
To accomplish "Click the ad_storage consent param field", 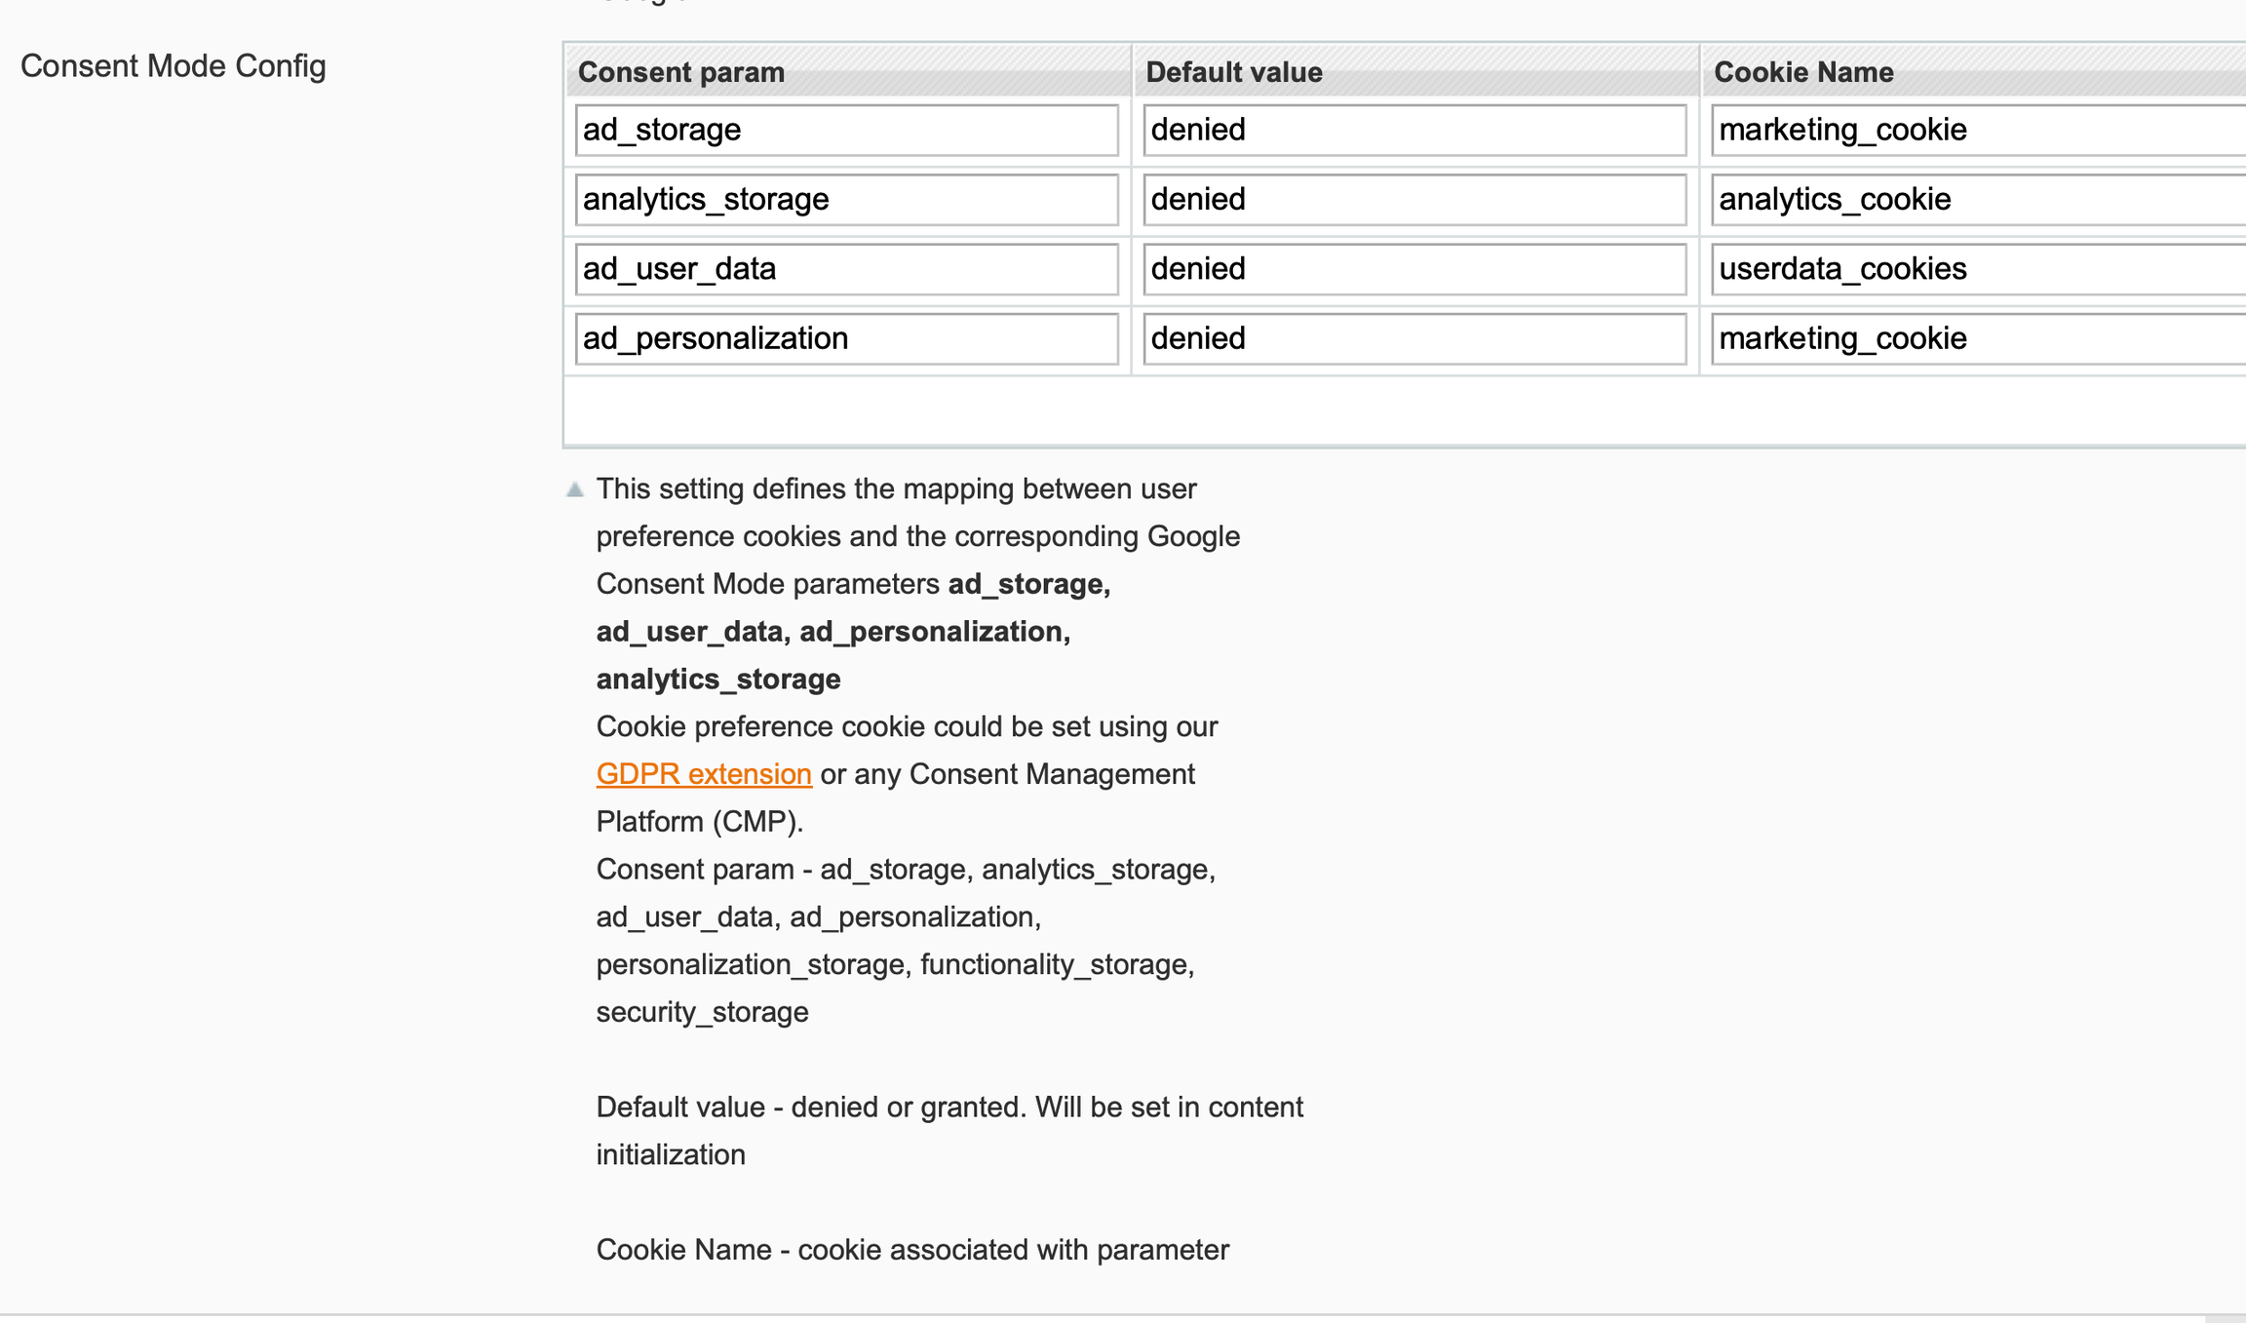I will 846,130.
